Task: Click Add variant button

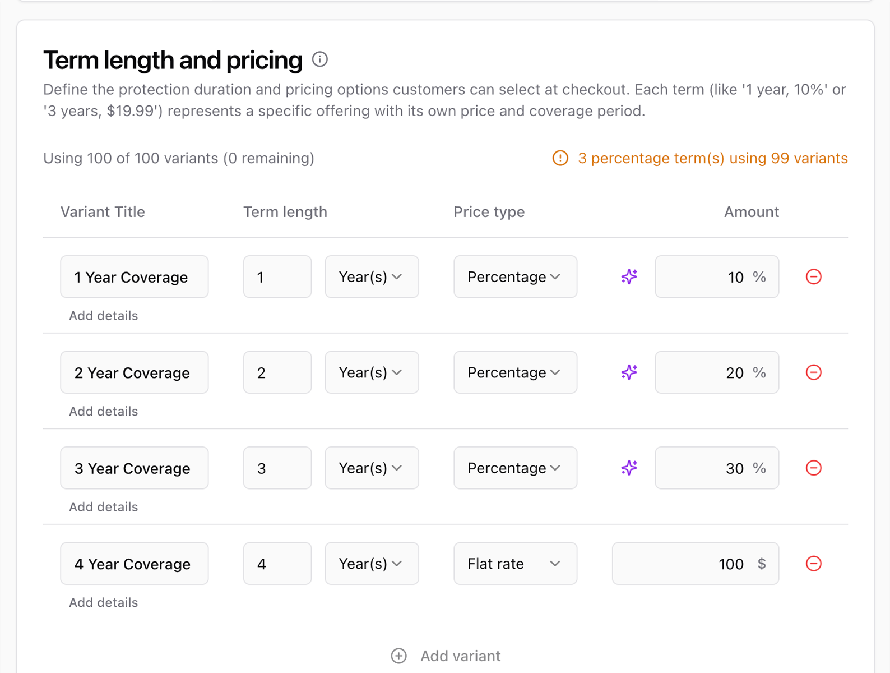Action: coord(446,656)
